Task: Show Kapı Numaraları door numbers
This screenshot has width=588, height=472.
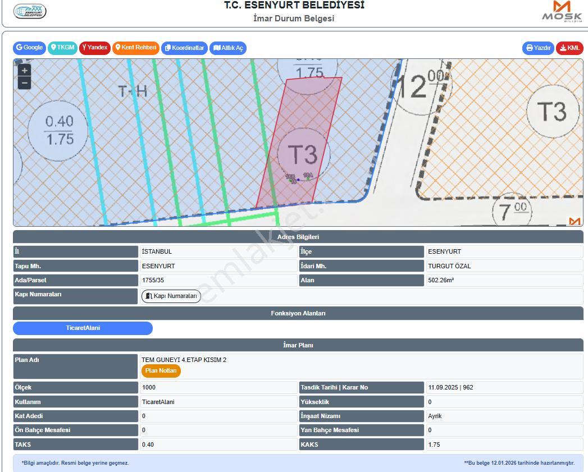Action: point(171,296)
